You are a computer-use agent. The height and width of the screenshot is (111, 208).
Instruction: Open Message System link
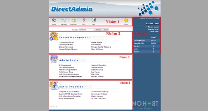pos(150,18)
